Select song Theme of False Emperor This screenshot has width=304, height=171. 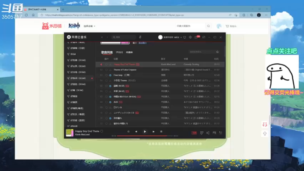pos(125,70)
